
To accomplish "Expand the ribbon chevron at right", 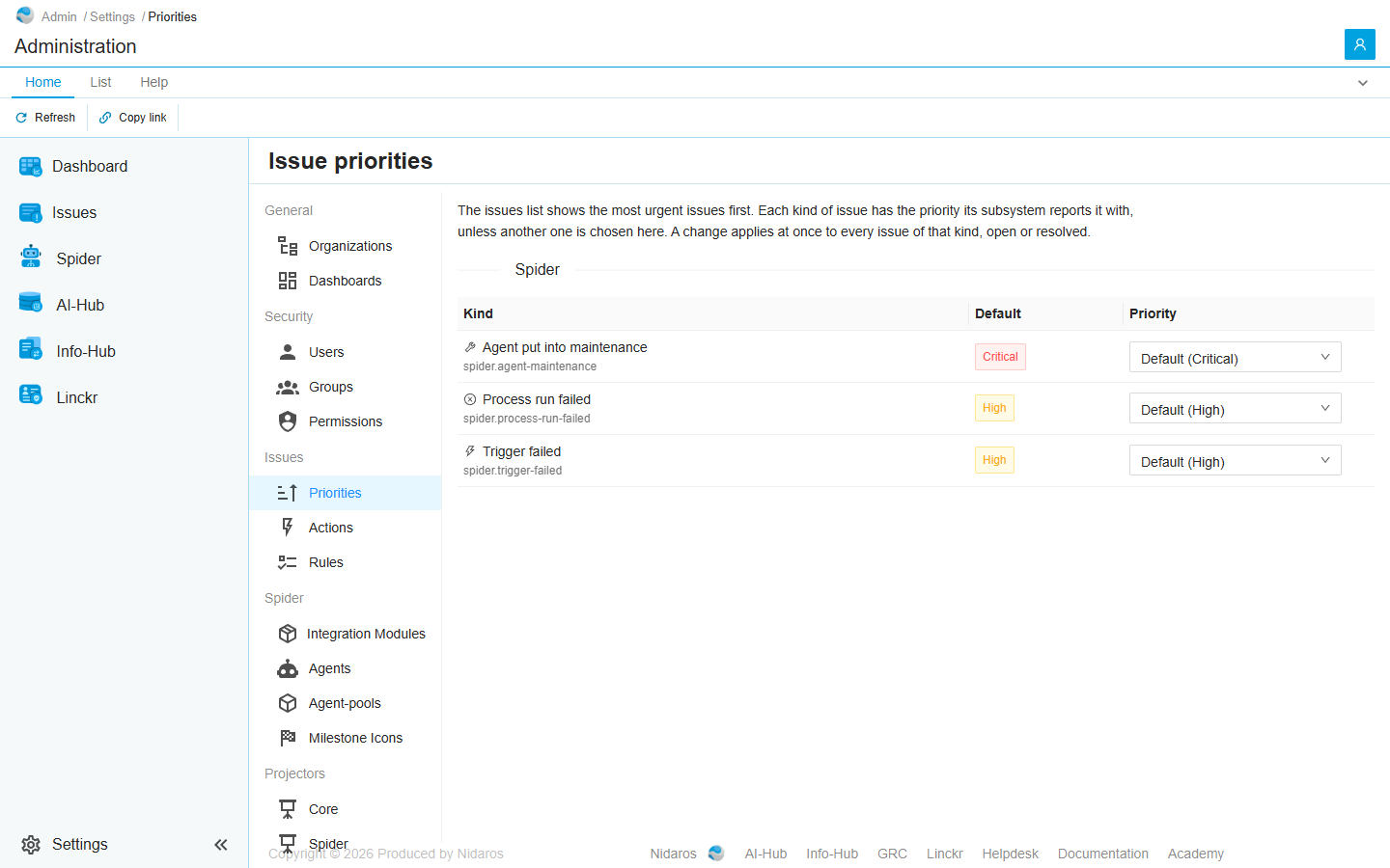I will click(x=1363, y=83).
